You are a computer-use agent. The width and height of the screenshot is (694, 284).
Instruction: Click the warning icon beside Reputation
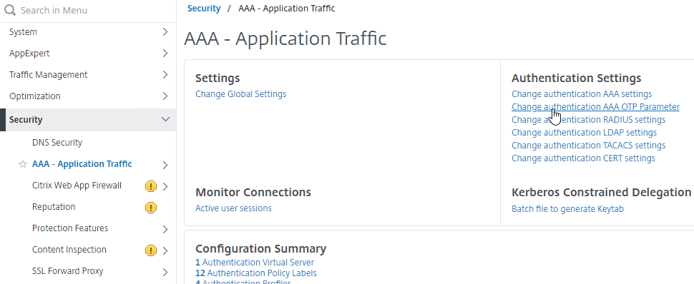coord(151,208)
